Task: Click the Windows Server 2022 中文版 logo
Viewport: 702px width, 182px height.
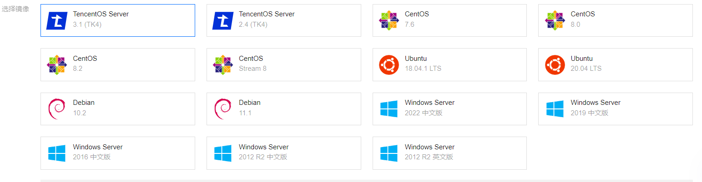Action: [x=389, y=109]
